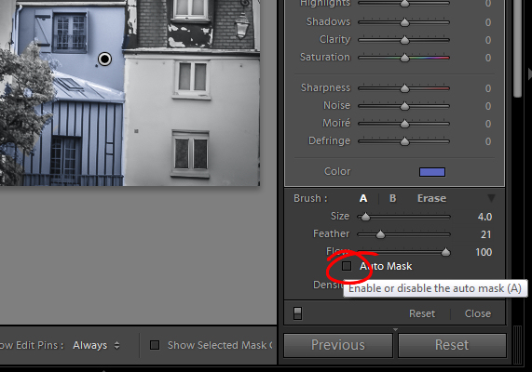Toggle the panel on/off switch beside Reset
Image resolution: width=532 pixels, height=372 pixels.
tap(297, 313)
